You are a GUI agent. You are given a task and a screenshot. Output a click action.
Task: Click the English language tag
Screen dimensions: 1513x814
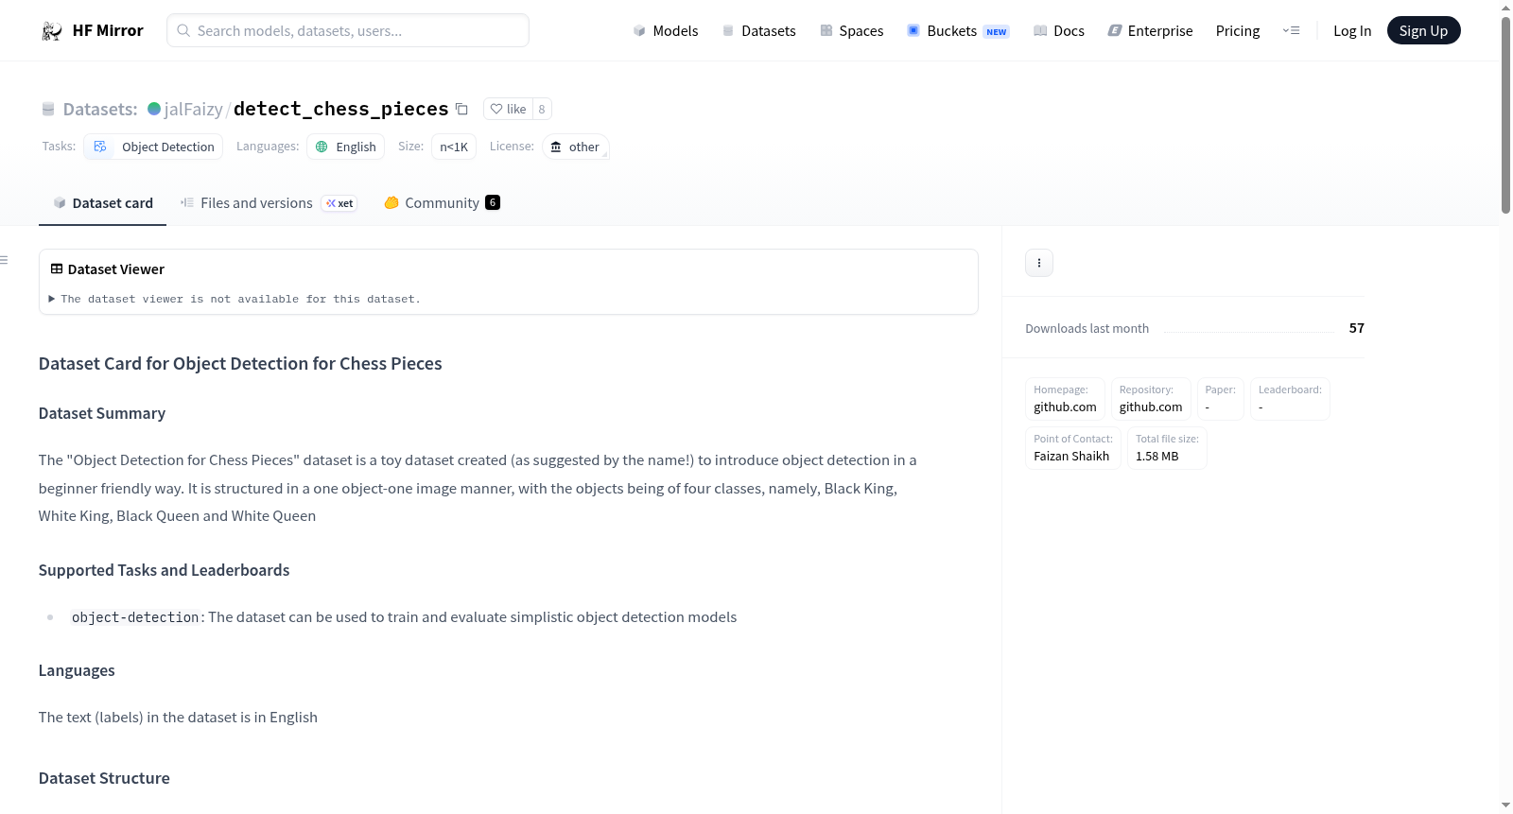click(345, 147)
